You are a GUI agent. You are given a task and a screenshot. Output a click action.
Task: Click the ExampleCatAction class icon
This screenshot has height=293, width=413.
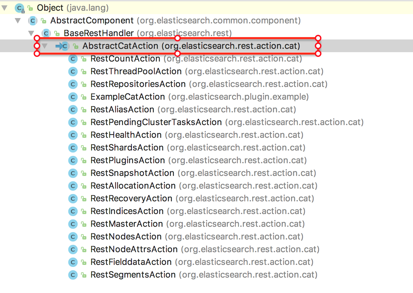pos(73,97)
